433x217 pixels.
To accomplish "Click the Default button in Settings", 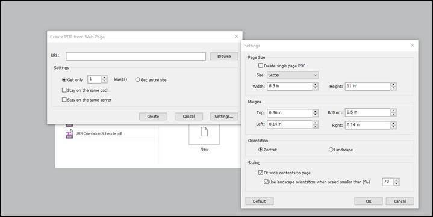I will click(260, 201).
